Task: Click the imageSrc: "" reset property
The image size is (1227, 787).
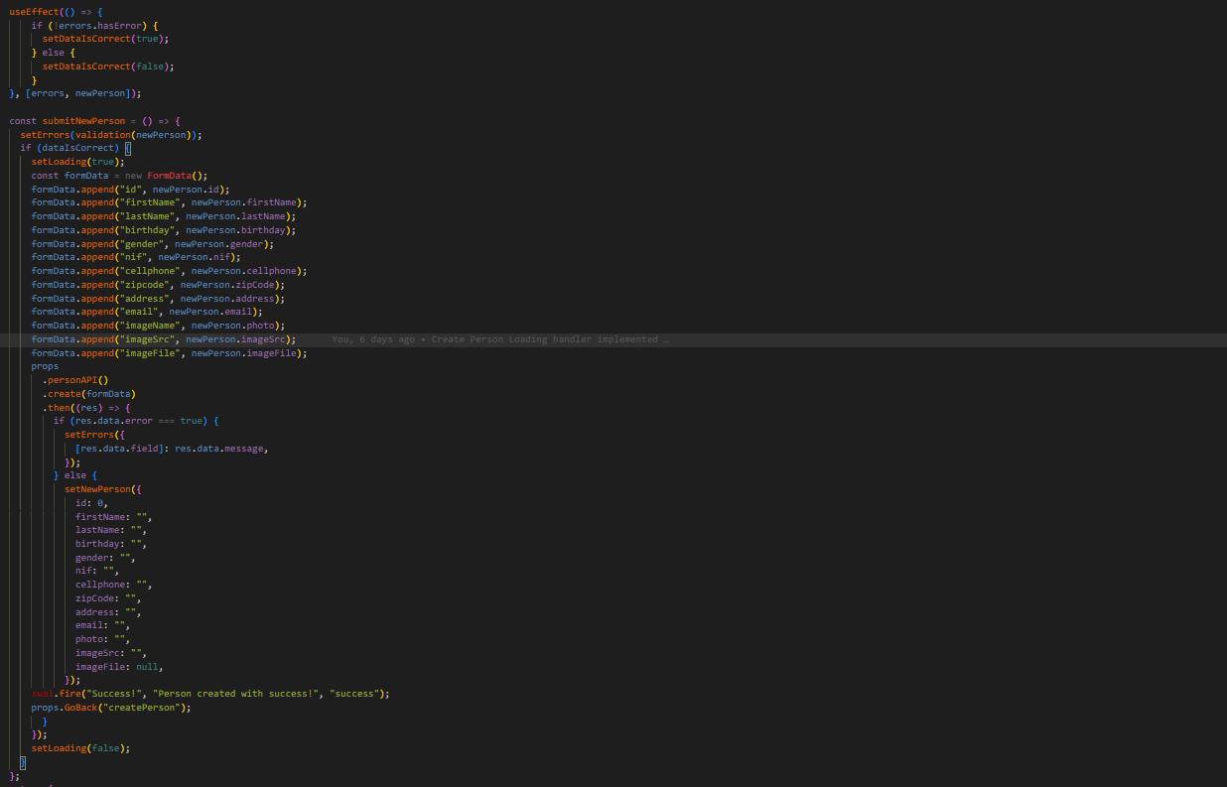Action: [x=111, y=653]
